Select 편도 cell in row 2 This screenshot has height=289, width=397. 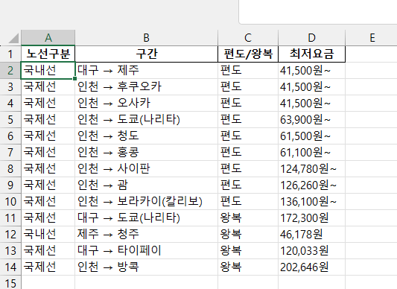(x=248, y=71)
